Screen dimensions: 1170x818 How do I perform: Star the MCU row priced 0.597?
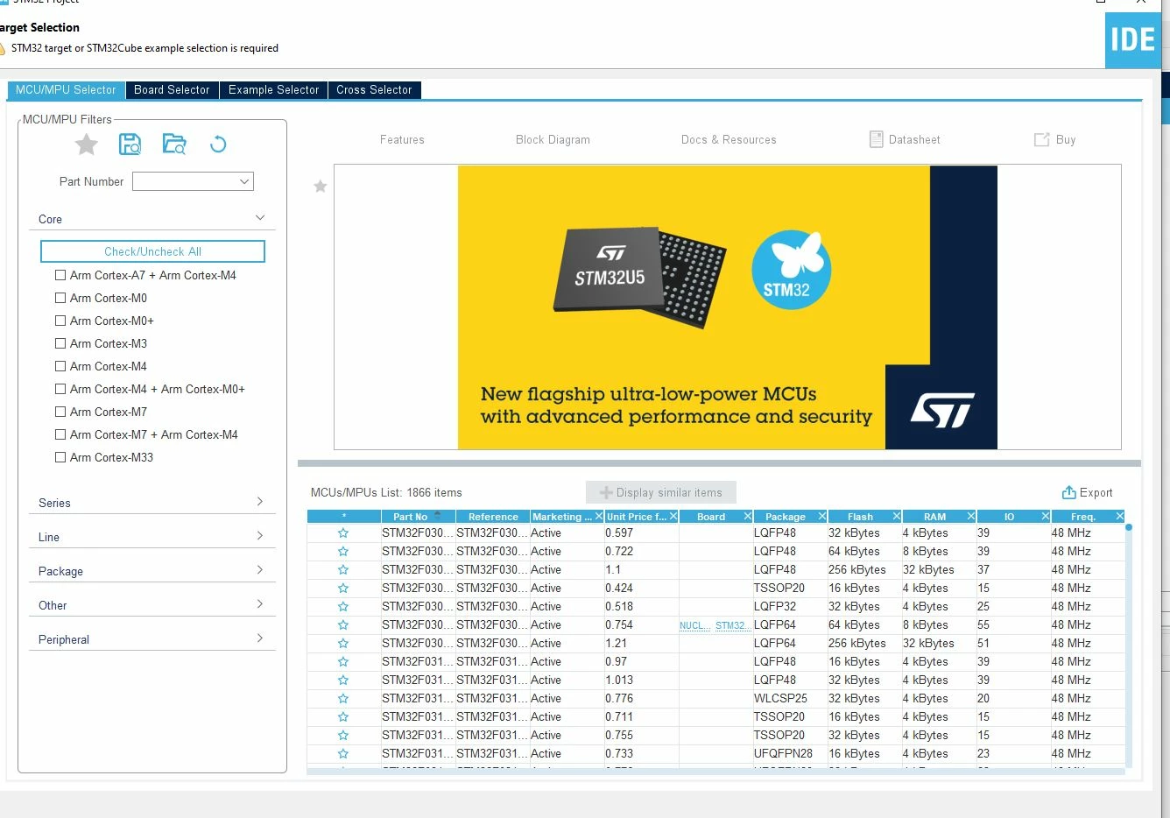tap(343, 532)
